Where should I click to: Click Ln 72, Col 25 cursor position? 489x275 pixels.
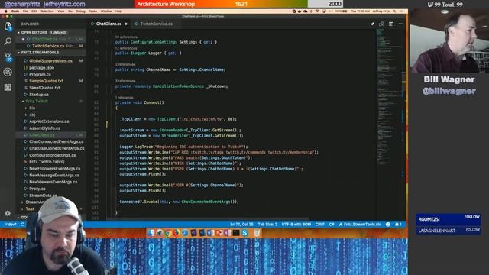click(x=241, y=224)
